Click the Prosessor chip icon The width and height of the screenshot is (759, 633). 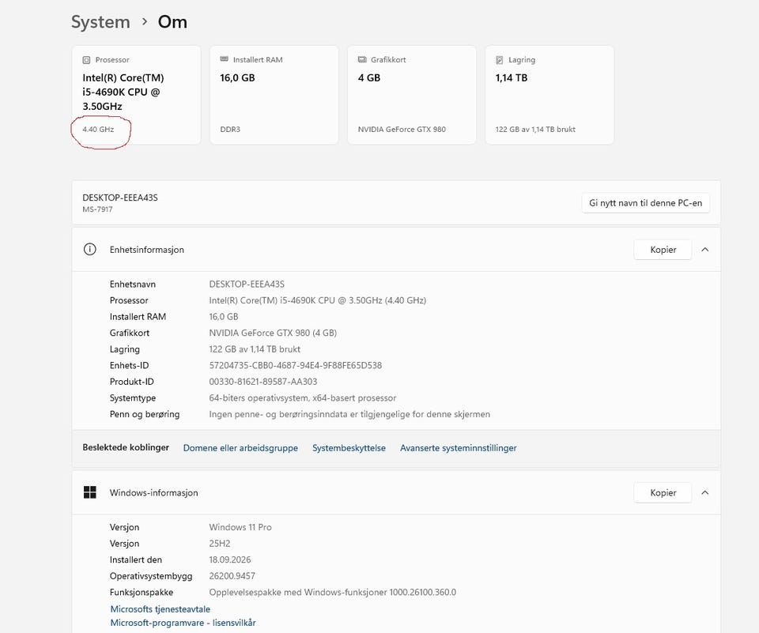tap(86, 60)
